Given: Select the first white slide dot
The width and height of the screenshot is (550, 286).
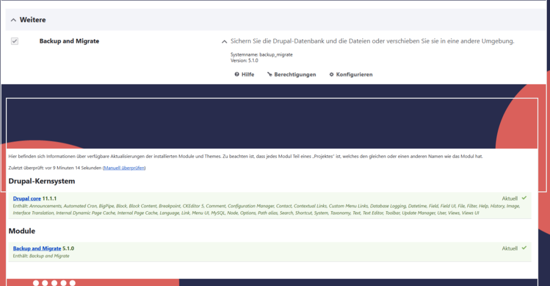Looking at the screenshot, I should click(36, 283).
